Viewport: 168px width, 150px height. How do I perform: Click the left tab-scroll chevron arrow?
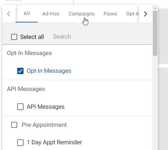click(x=9, y=14)
